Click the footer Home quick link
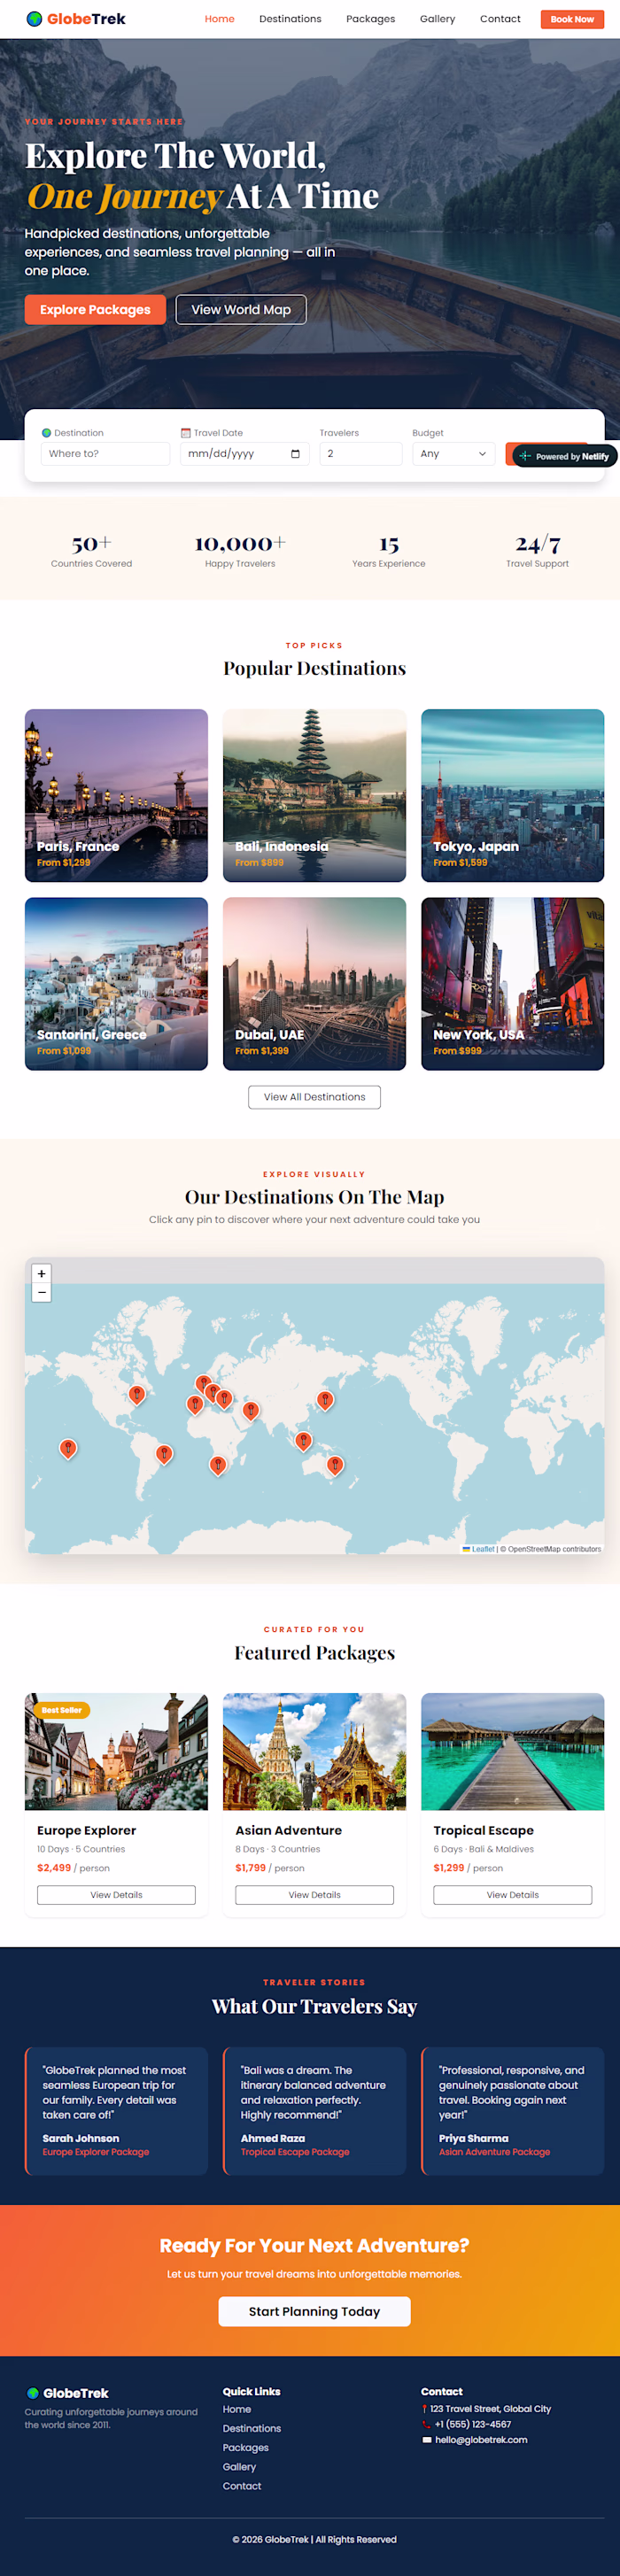 (237, 2409)
